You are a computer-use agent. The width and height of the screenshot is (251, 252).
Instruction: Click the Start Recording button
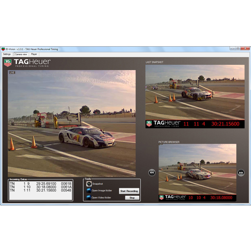[129, 191]
